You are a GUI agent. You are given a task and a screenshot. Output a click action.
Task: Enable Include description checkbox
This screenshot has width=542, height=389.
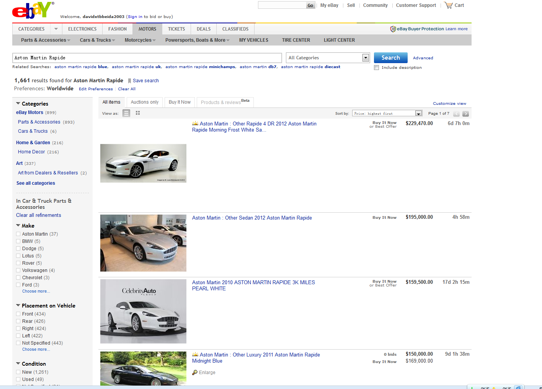[377, 68]
